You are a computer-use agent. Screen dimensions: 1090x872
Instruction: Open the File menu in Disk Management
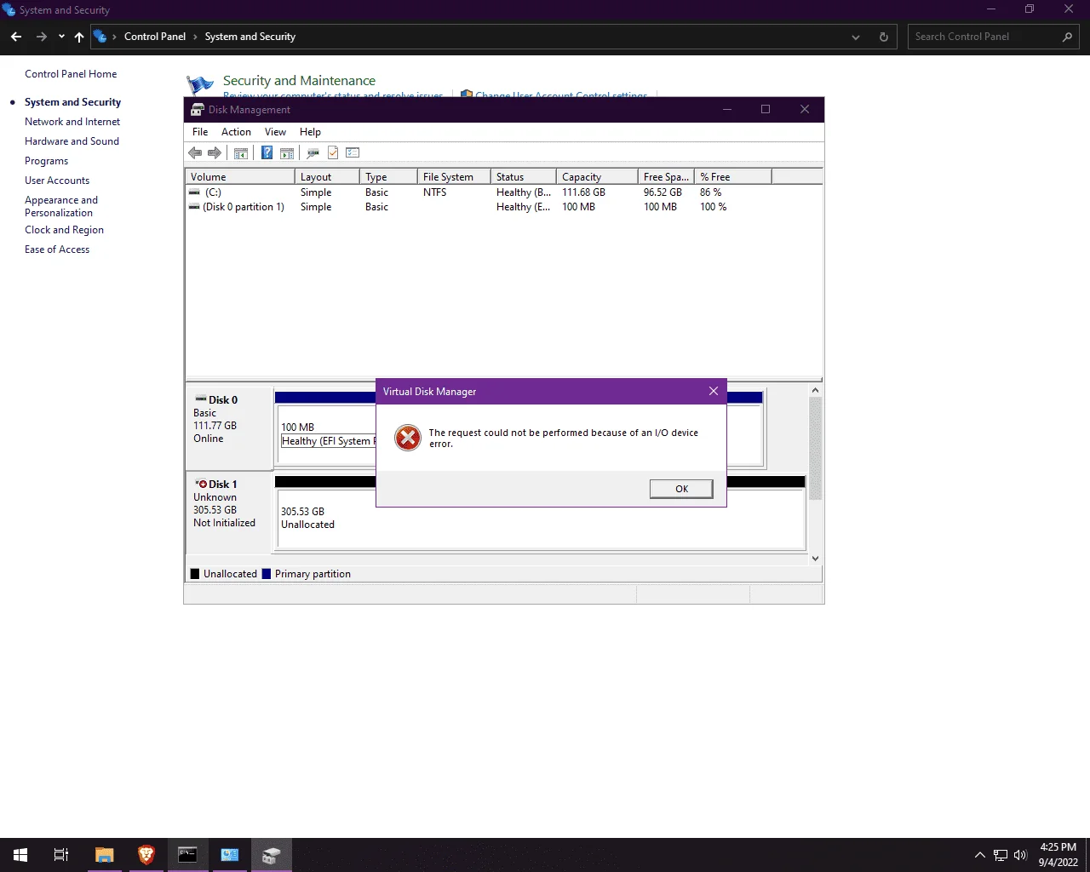tap(200, 132)
